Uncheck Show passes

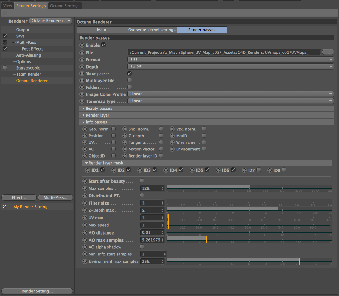tap(130, 73)
